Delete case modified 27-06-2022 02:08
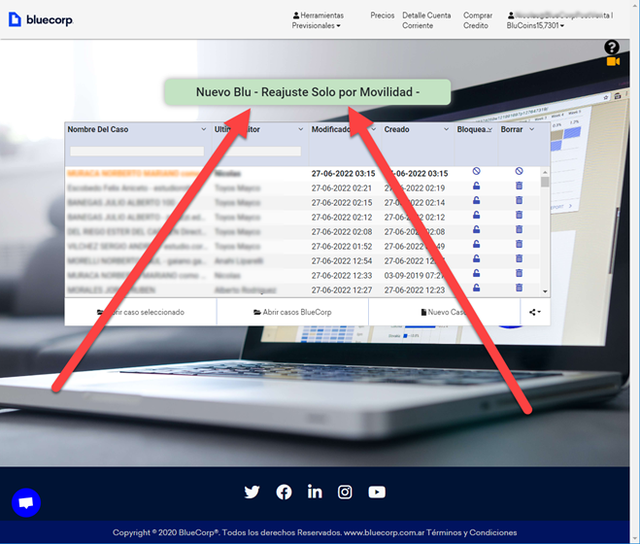Image resolution: width=640 pixels, height=544 pixels. click(519, 229)
